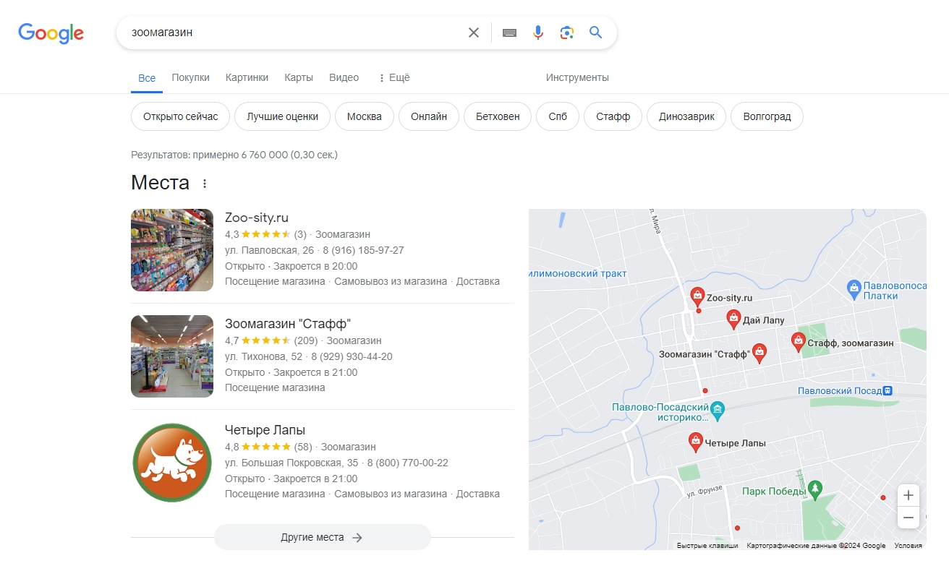Viewport: 949px width, 566px height.
Task: Click Стафф, зоомагазин map pin
Action: pos(799,341)
